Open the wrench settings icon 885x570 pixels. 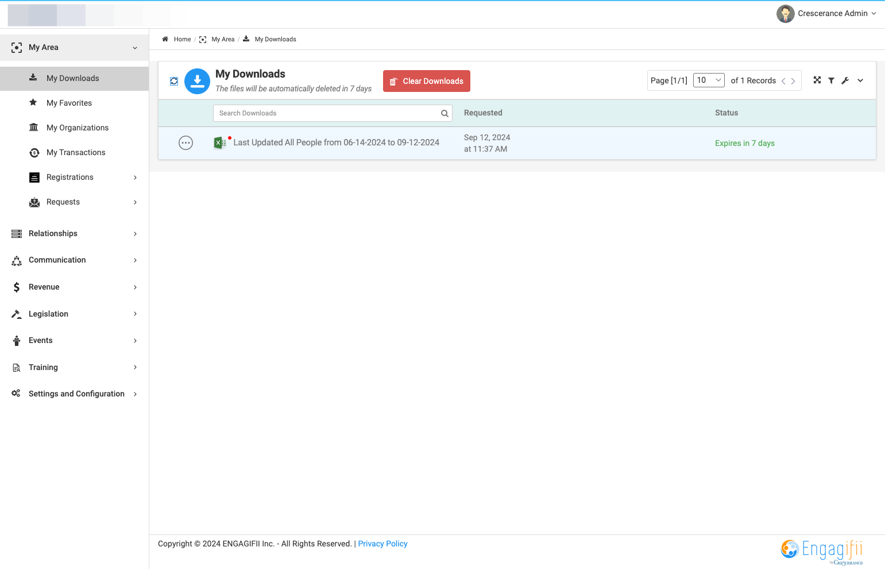(x=845, y=81)
